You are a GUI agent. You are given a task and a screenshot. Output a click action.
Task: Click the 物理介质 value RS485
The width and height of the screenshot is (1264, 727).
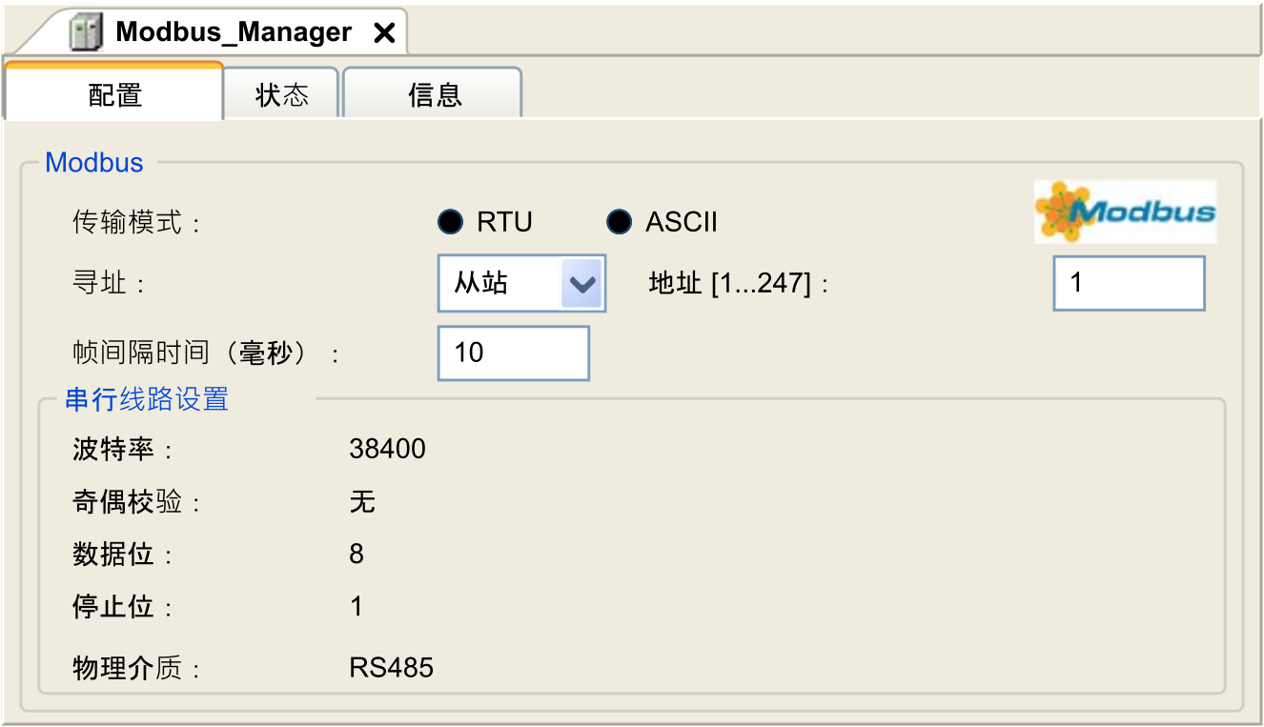click(x=391, y=668)
